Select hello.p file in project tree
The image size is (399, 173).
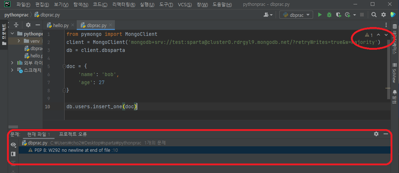coord(33,56)
